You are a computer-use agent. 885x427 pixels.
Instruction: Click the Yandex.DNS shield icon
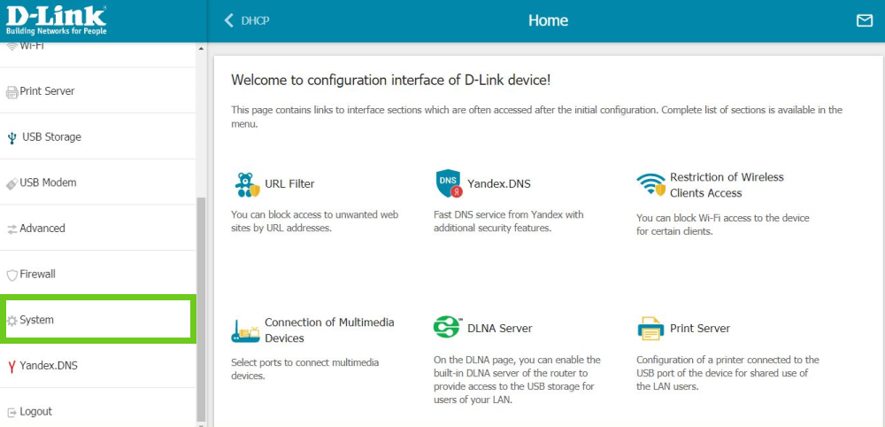click(449, 183)
